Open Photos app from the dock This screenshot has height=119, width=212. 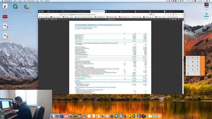pyautogui.click(x=103, y=116)
